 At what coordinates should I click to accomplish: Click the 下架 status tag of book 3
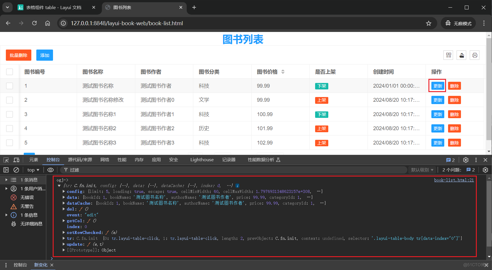point(322,114)
